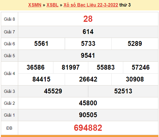Click the ĐB row label
This screenshot has height=137, width=159.
9,128
